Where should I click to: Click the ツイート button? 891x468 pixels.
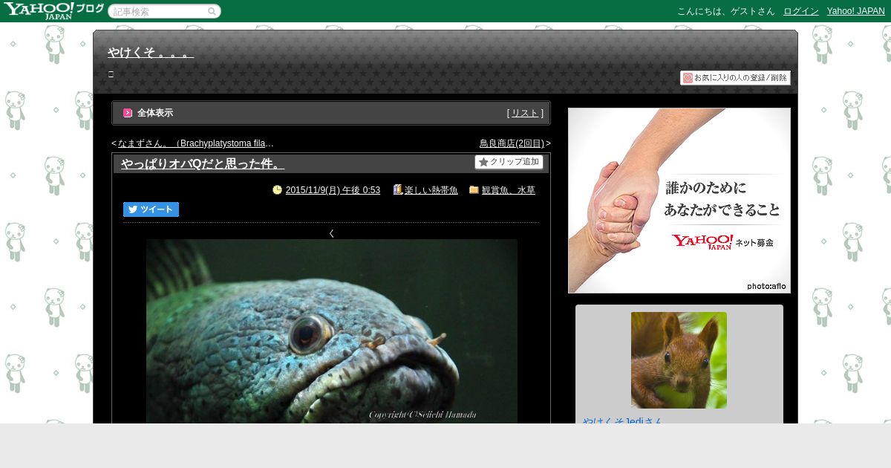point(151,209)
